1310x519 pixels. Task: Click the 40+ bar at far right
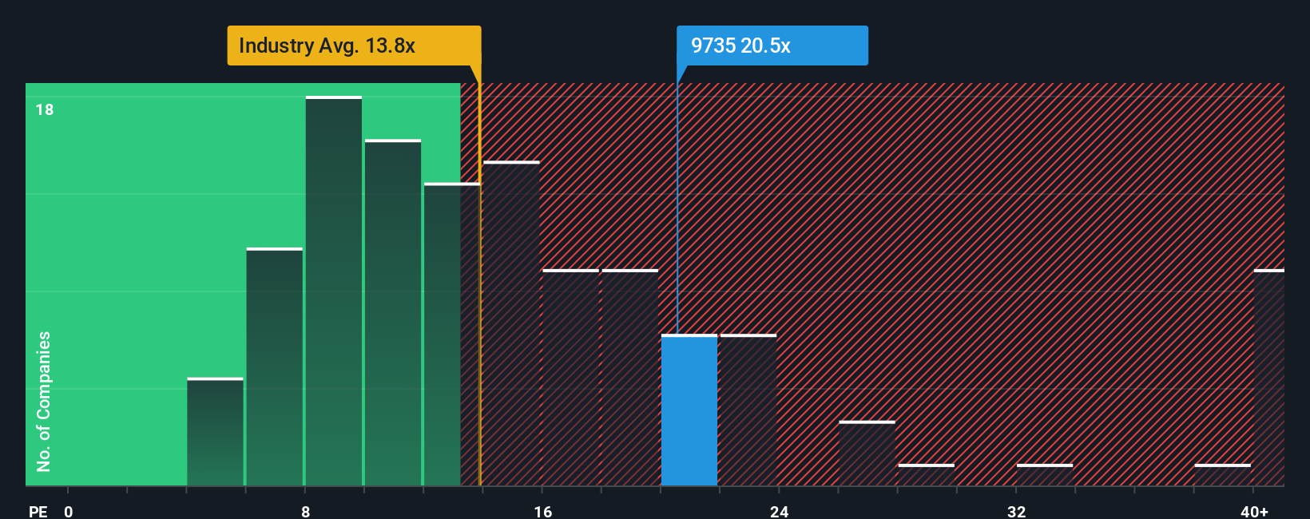tap(1269, 378)
